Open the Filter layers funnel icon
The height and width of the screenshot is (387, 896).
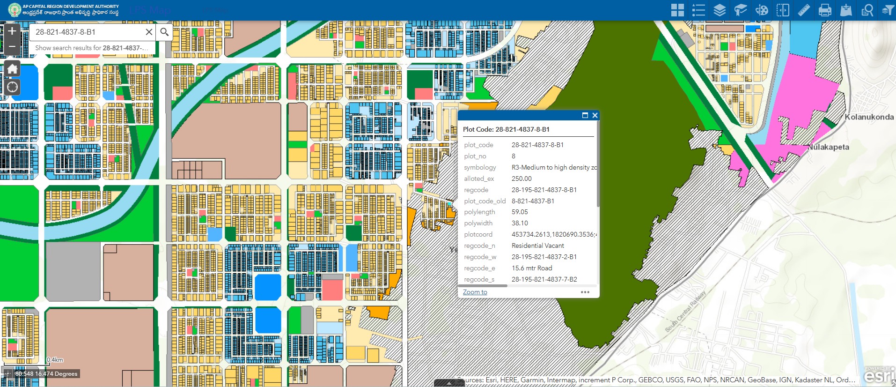click(x=888, y=10)
